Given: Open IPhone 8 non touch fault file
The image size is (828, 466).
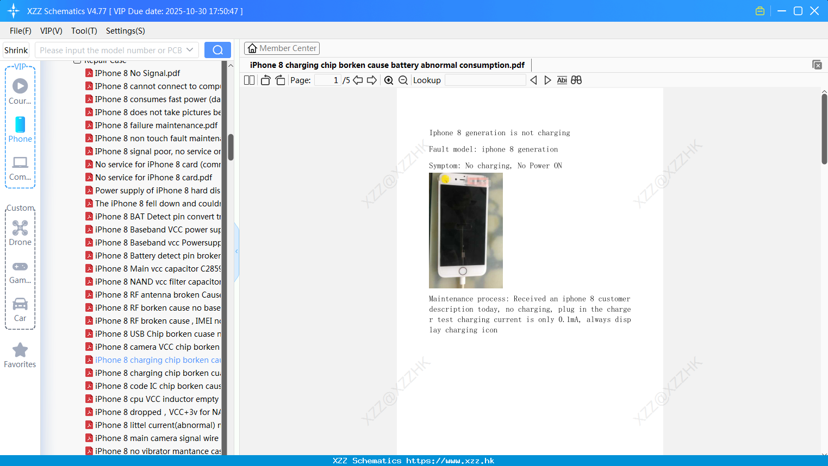Looking at the screenshot, I should (x=153, y=138).
